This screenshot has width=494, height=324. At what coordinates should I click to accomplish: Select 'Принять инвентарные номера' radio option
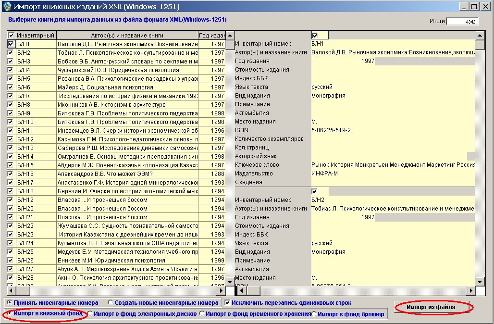click(x=9, y=303)
